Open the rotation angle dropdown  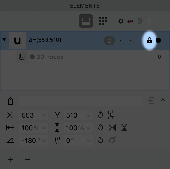pos(44,141)
